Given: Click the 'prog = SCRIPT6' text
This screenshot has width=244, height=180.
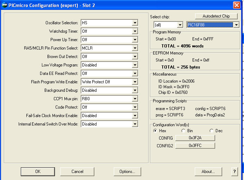Looking at the screenshot, I should 169,115.
